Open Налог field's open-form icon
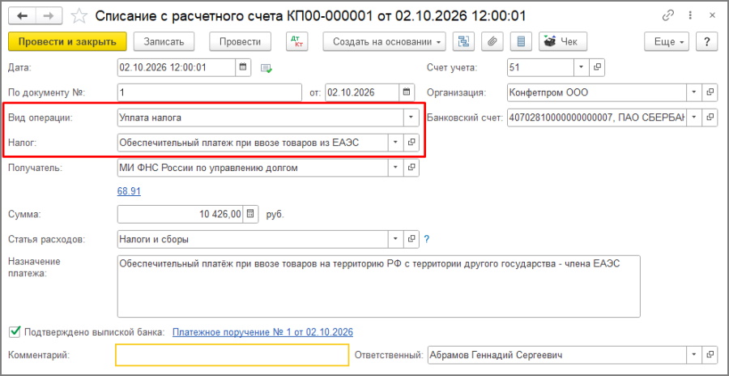The height and width of the screenshot is (376, 729). (411, 143)
